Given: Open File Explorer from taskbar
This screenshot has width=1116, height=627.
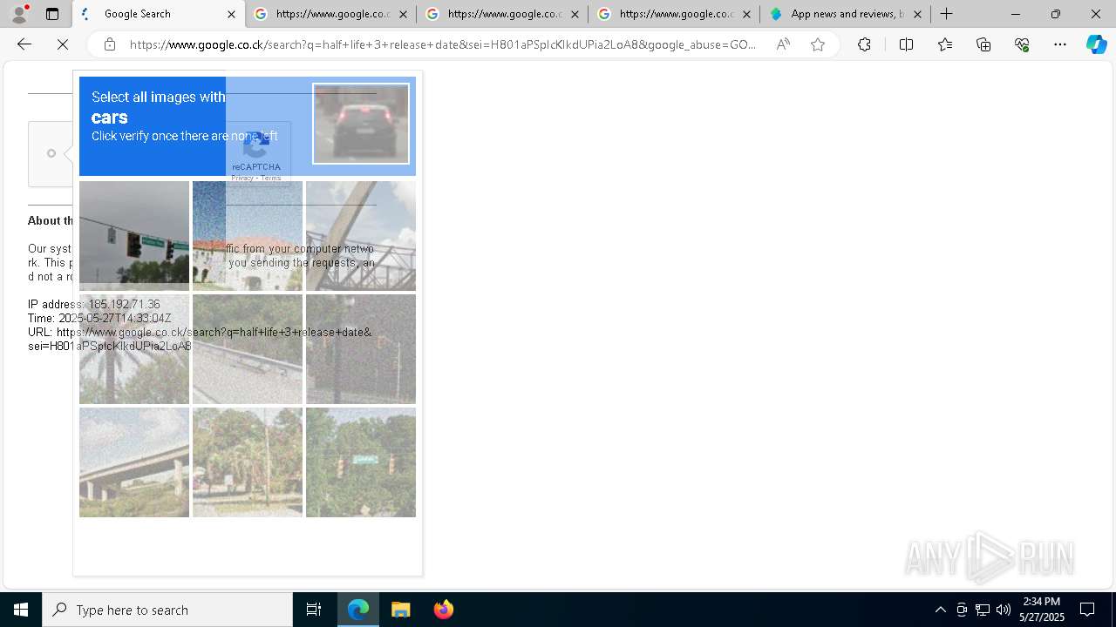Looking at the screenshot, I should click(401, 610).
